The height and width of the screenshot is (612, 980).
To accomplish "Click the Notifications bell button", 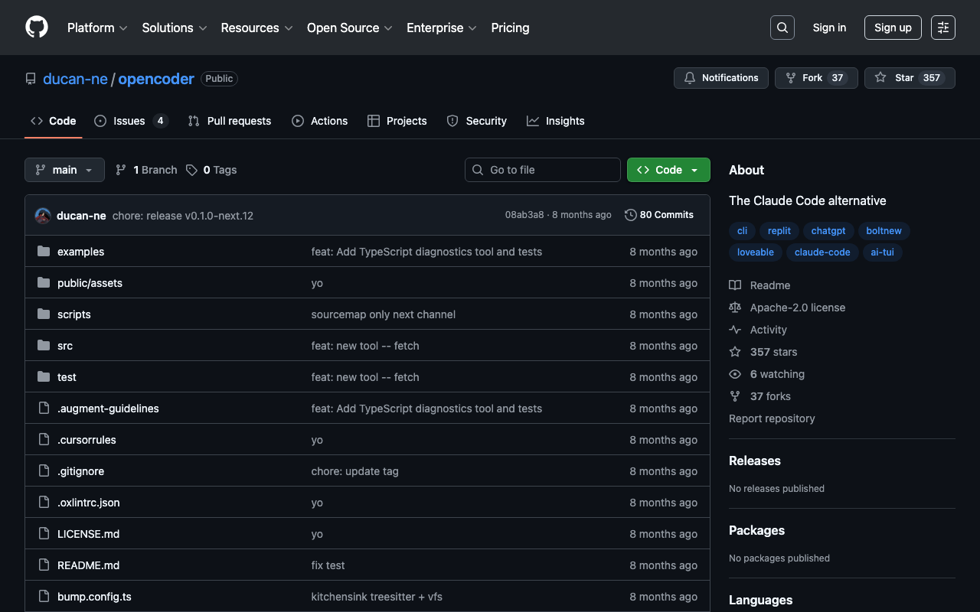I will pyautogui.click(x=720, y=78).
